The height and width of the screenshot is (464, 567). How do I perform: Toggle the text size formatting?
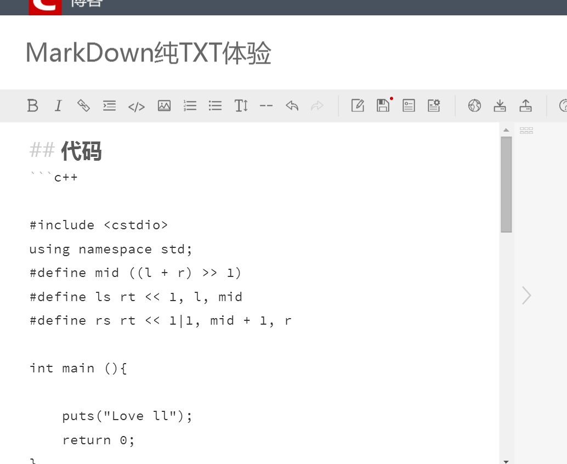[241, 105]
